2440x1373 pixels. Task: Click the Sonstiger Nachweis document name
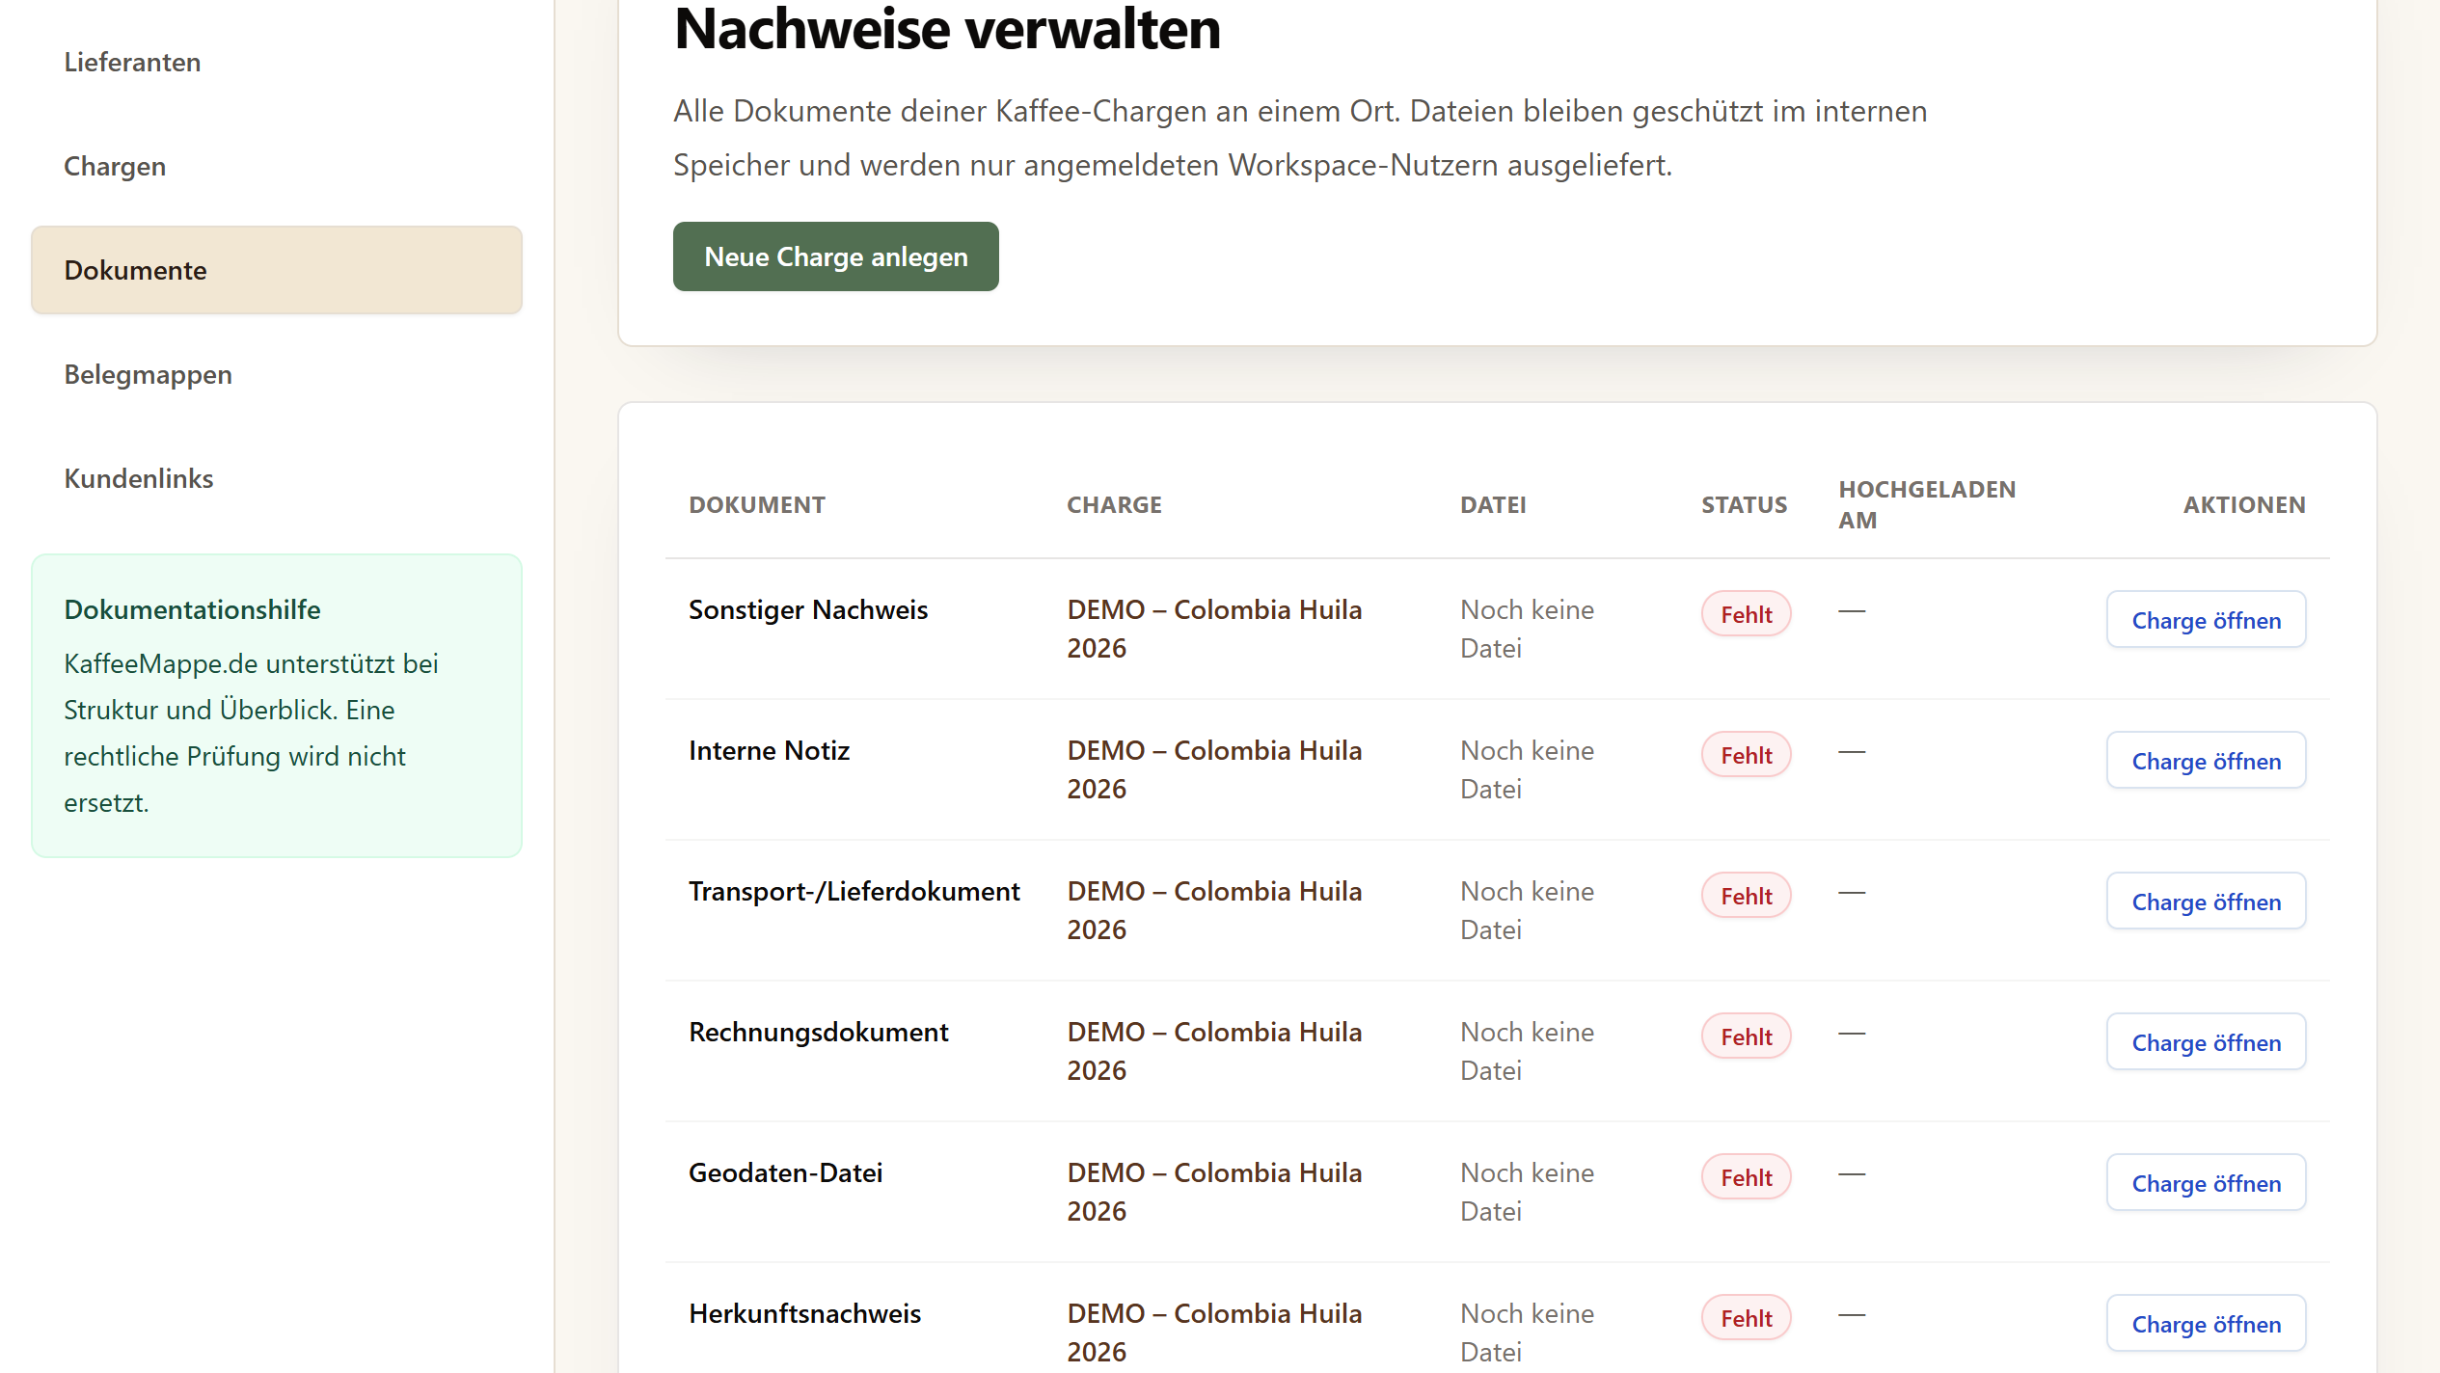808,609
